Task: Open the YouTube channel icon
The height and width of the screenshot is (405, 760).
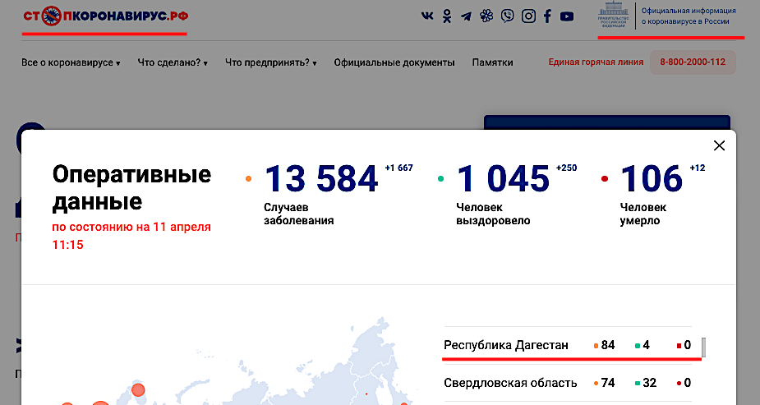Action: (568, 16)
